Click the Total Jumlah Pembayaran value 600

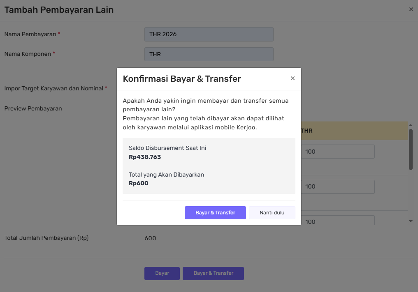150,238
